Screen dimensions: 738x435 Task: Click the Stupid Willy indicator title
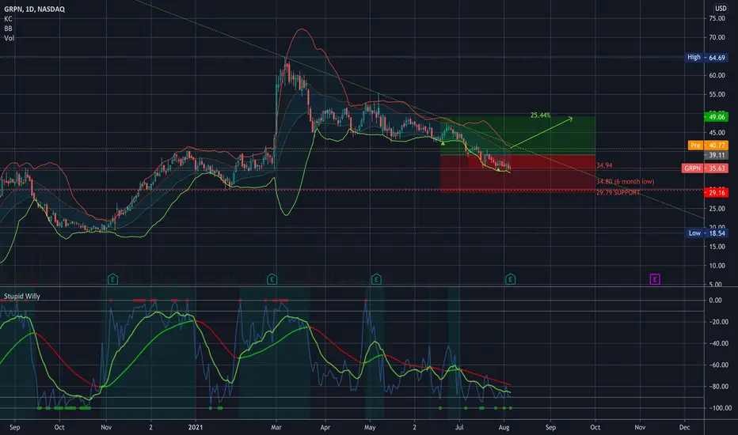[x=22, y=297]
